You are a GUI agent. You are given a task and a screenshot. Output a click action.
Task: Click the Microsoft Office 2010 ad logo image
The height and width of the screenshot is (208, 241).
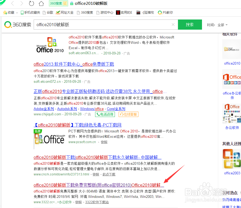(x=50, y=45)
